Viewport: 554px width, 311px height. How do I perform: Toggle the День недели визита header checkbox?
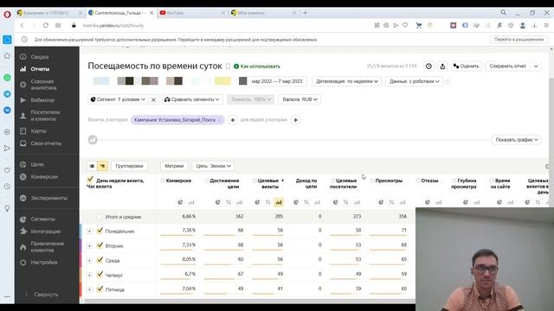(x=90, y=180)
